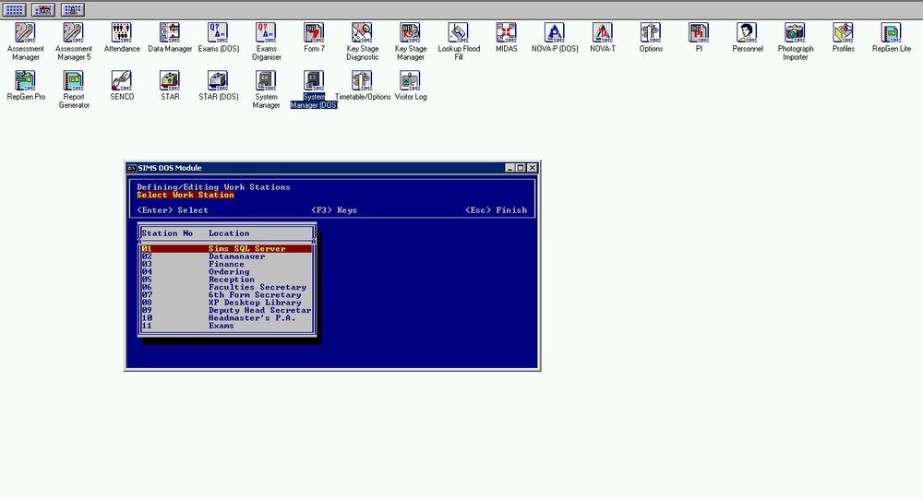Close the SIMS DOS Module window
This screenshot has width=923, height=500.
(533, 168)
